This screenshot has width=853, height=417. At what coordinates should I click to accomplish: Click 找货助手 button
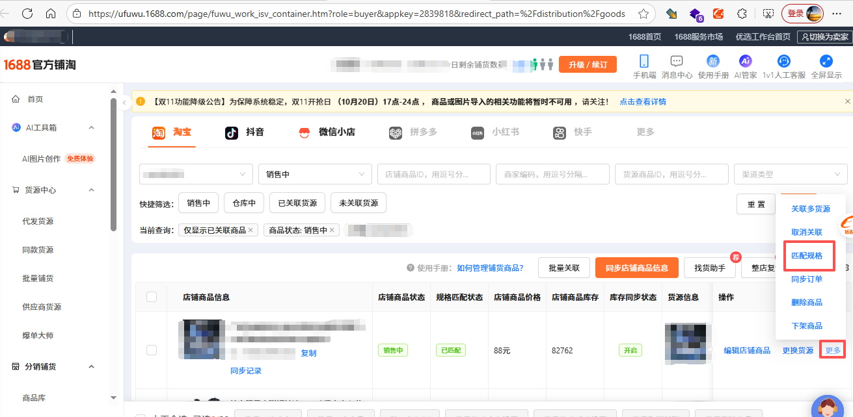pyautogui.click(x=710, y=268)
